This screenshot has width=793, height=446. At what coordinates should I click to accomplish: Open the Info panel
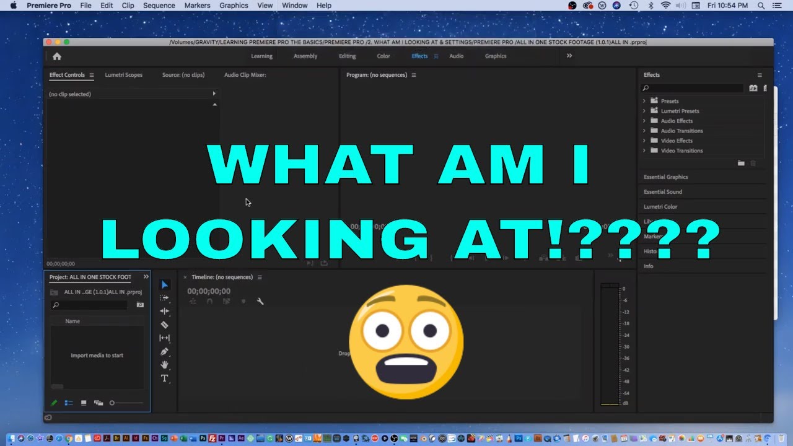pos(649,266)
